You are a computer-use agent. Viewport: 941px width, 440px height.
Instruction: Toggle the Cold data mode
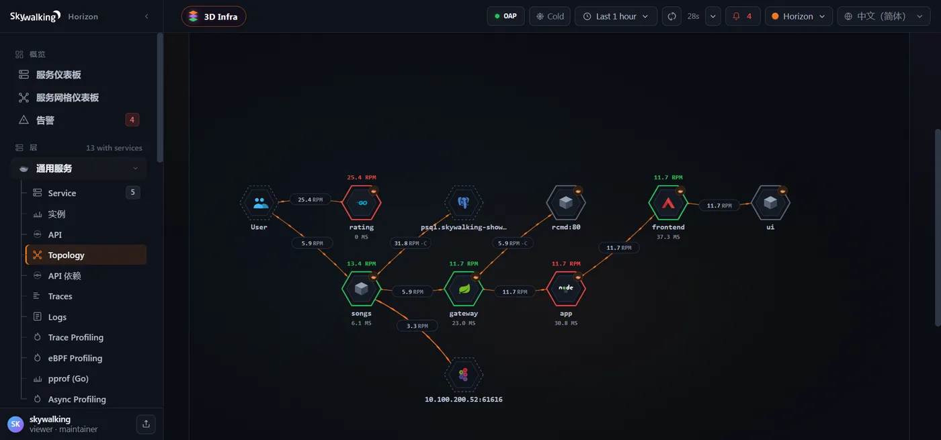pos(550,16)
